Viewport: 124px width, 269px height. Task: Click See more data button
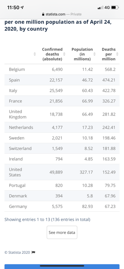click(x=62, y=232)
